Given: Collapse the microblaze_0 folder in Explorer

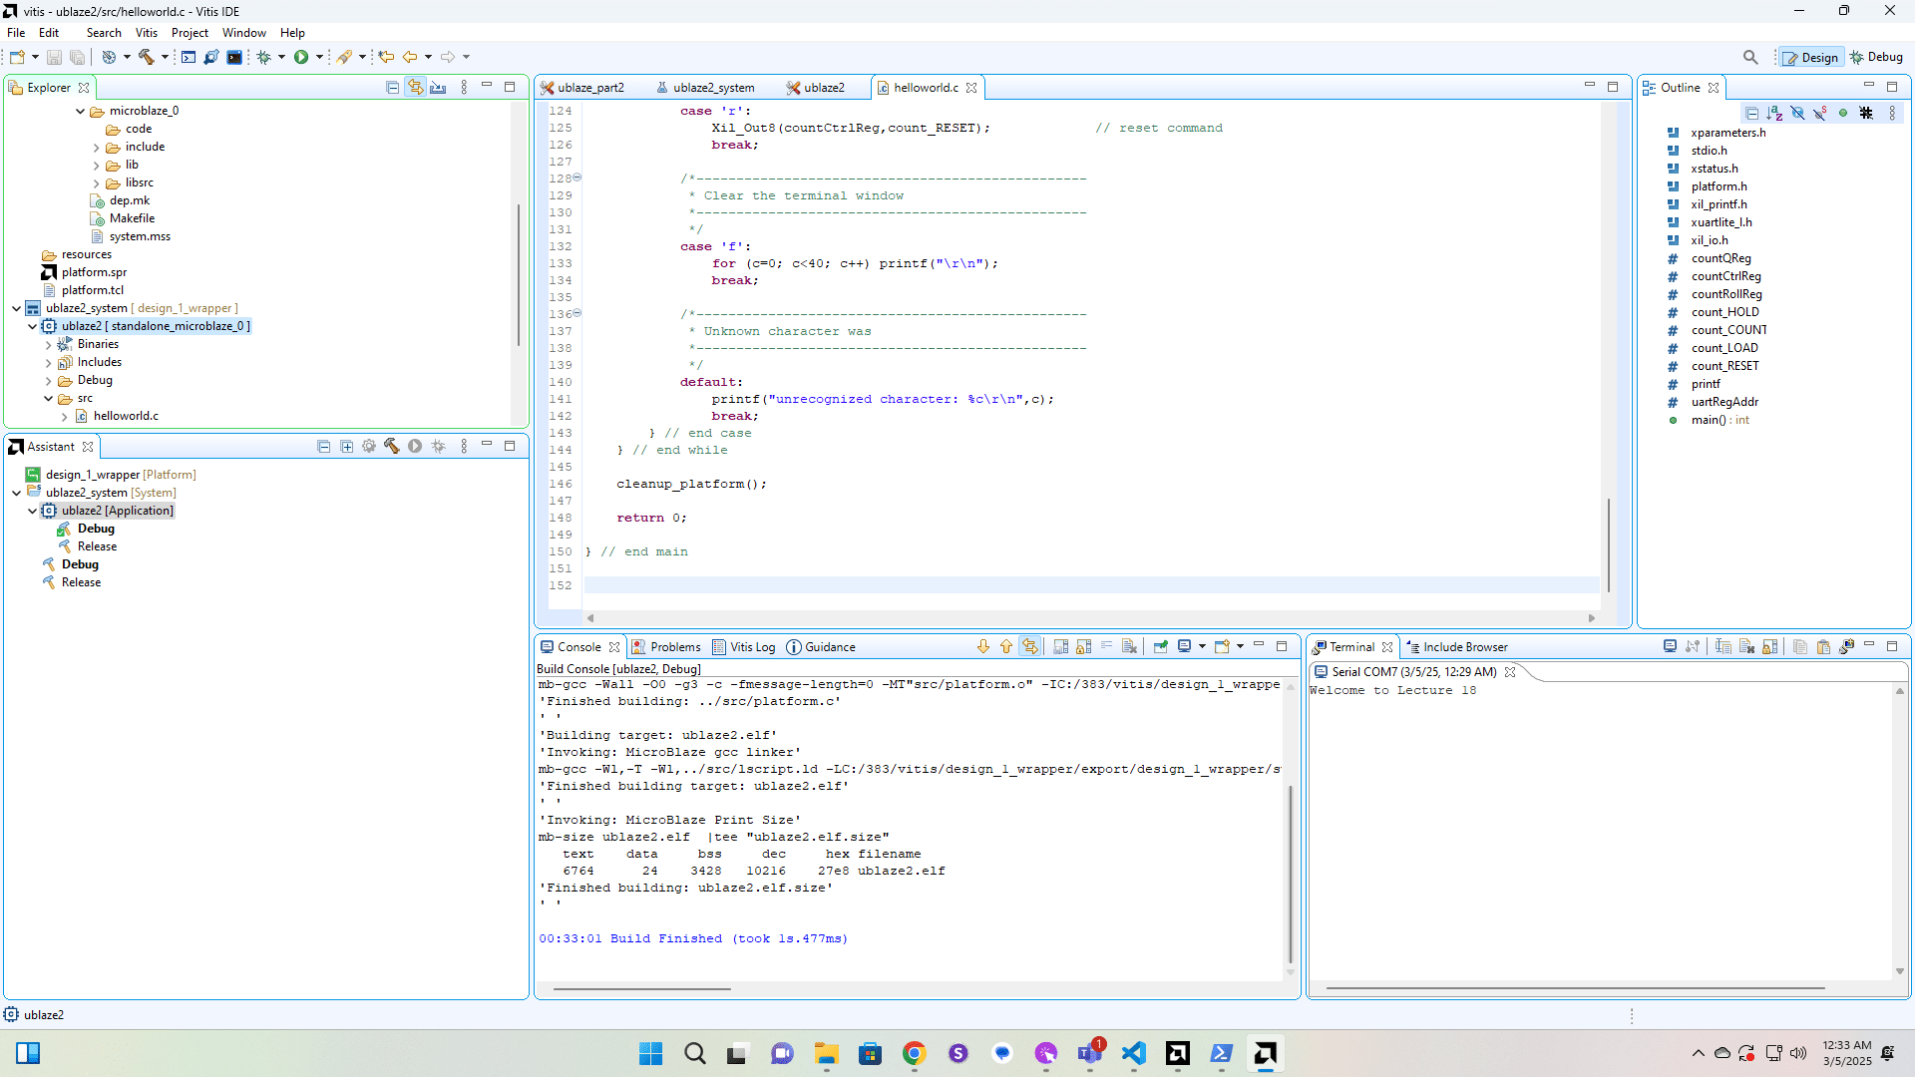Looking at the screenshot, I should point(80,112).
